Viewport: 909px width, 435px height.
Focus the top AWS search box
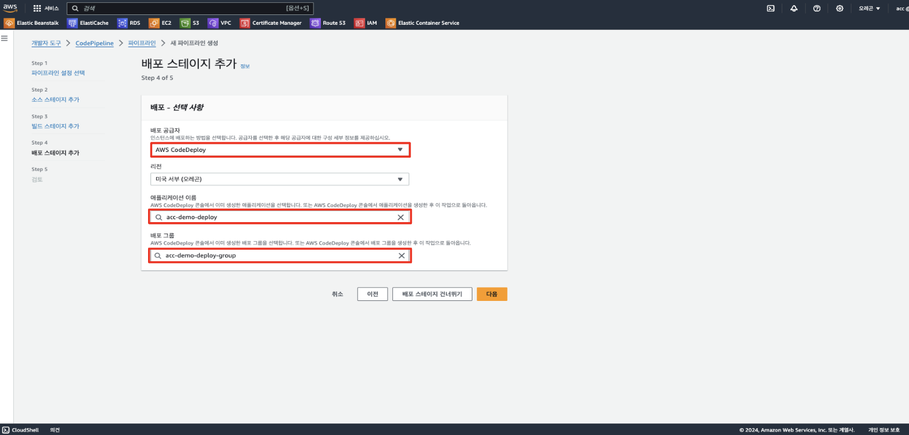pyautogui.click(x=190, y=9)
